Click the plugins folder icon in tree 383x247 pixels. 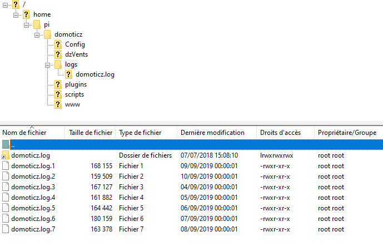58,84
